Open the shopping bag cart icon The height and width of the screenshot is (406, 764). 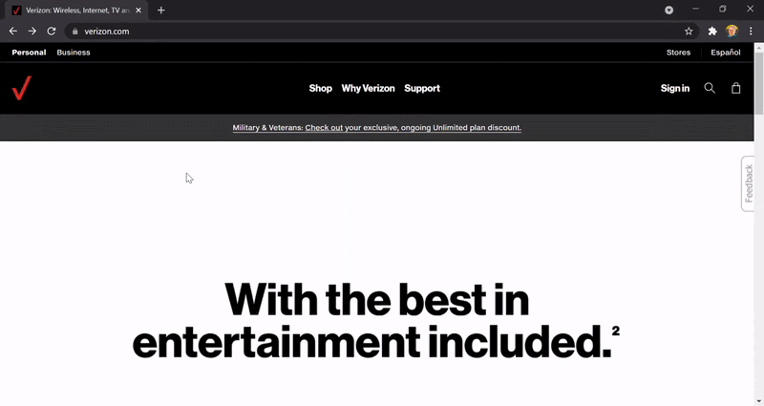735,88
